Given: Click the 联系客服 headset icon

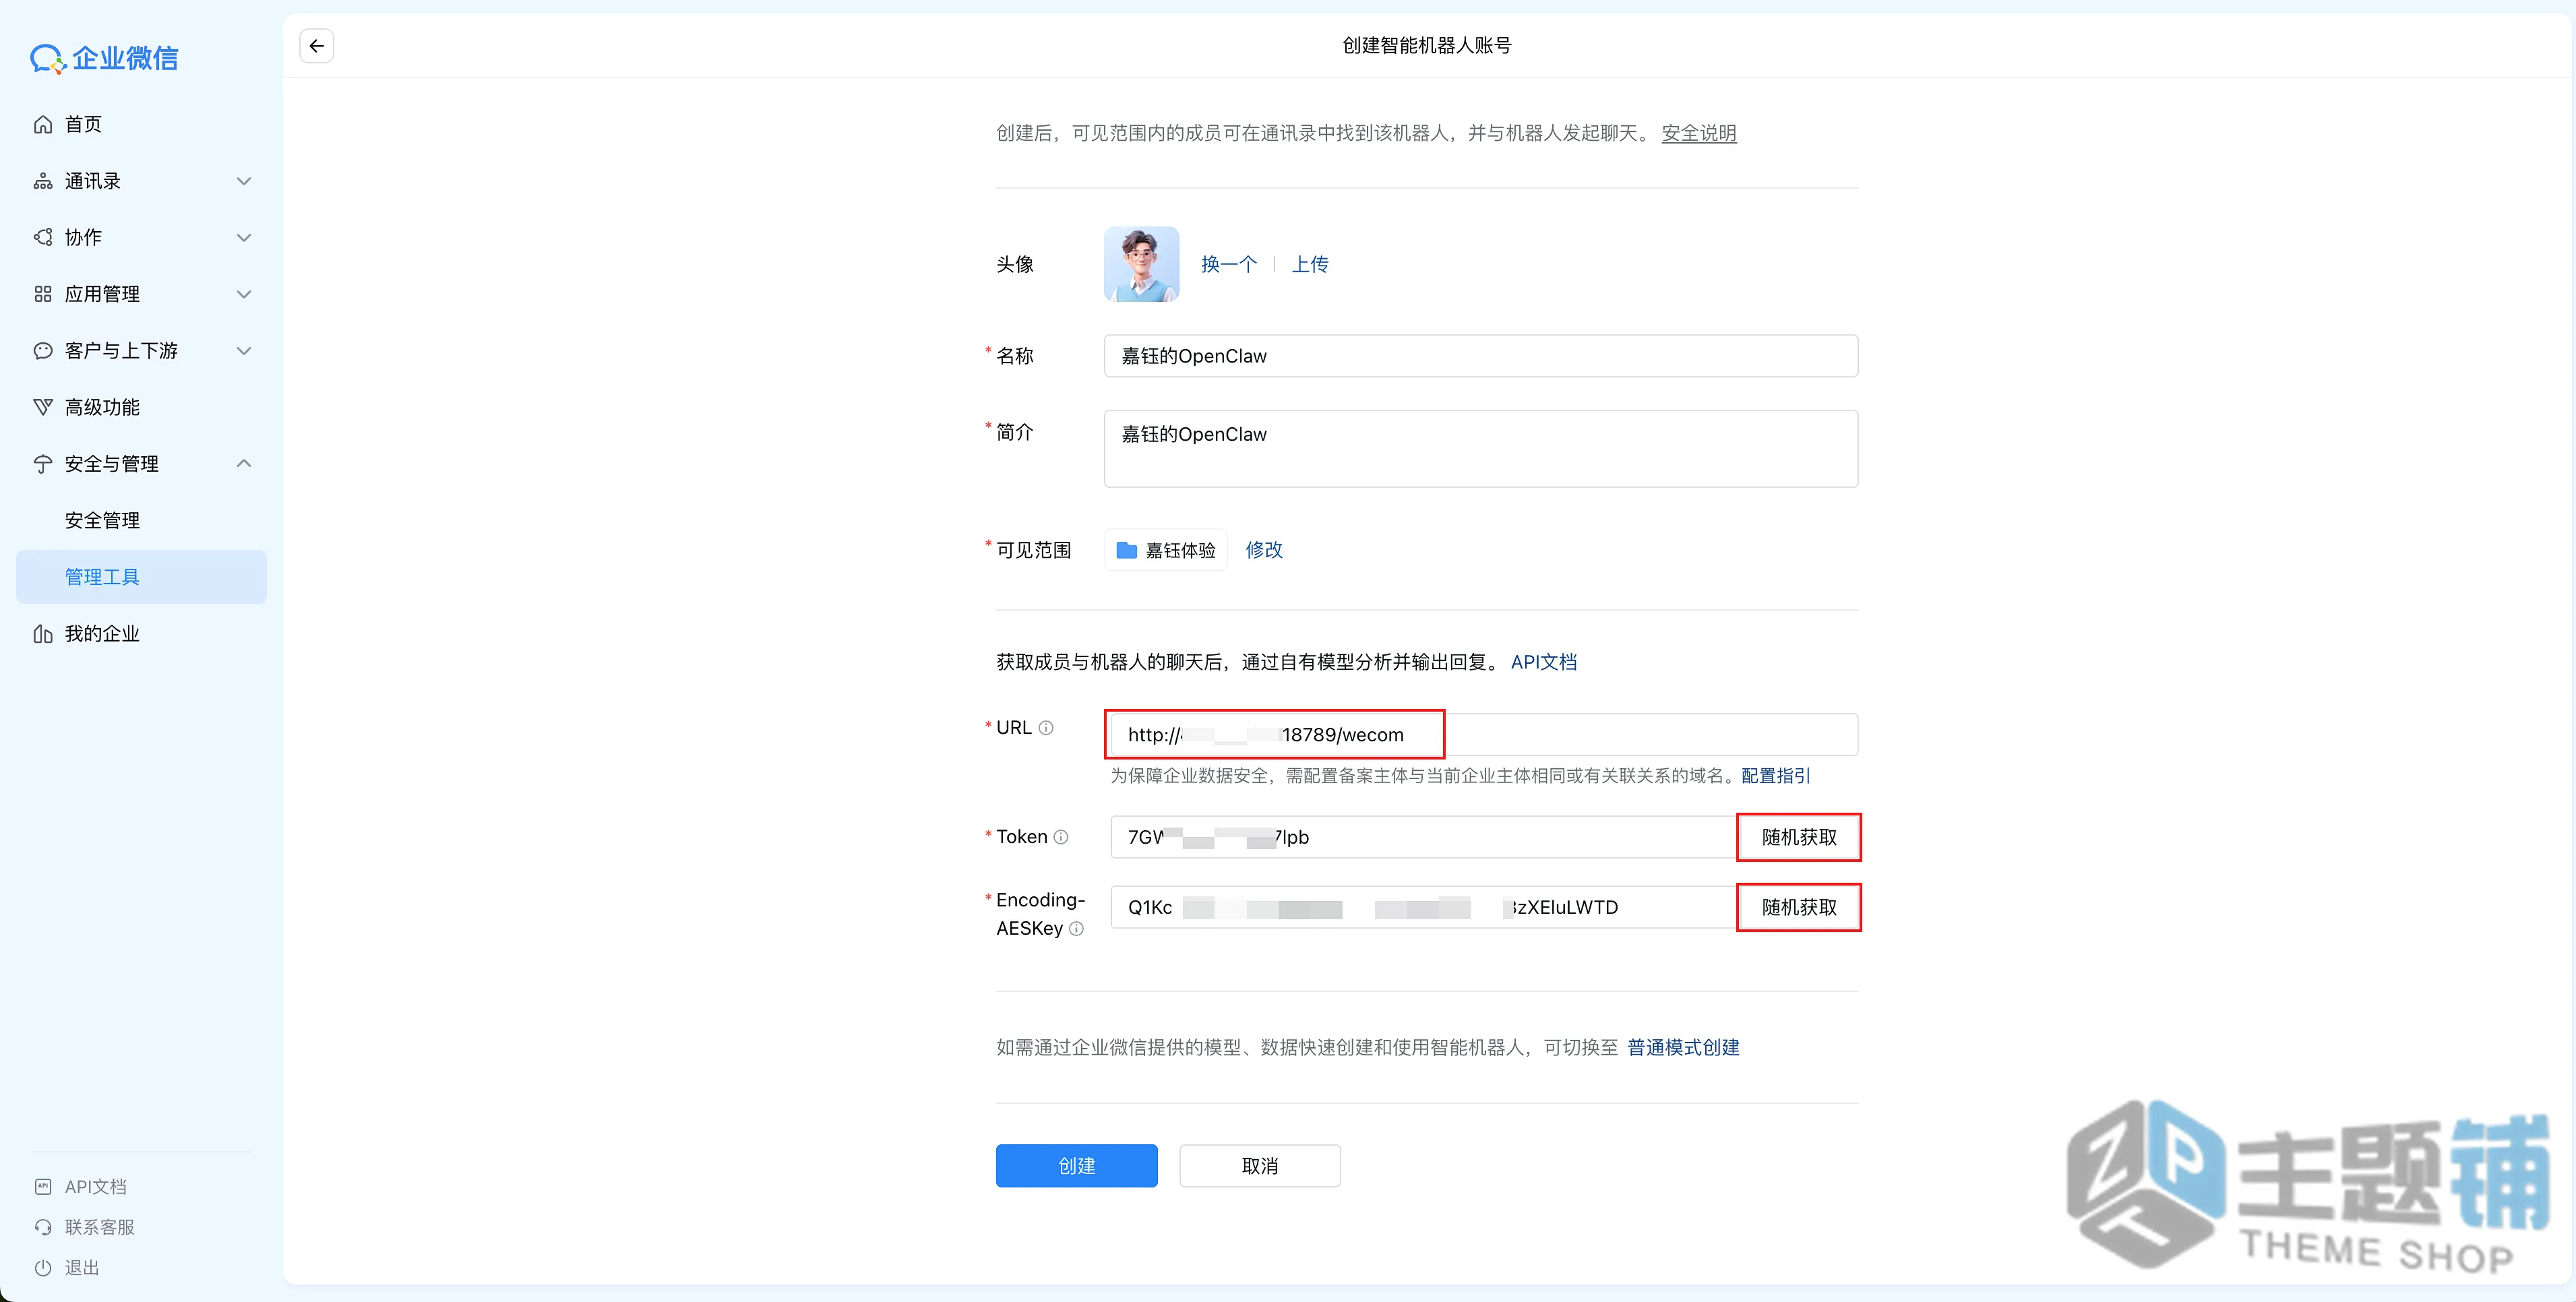Looking at the screenshot, I should (x=43, y=1227).
